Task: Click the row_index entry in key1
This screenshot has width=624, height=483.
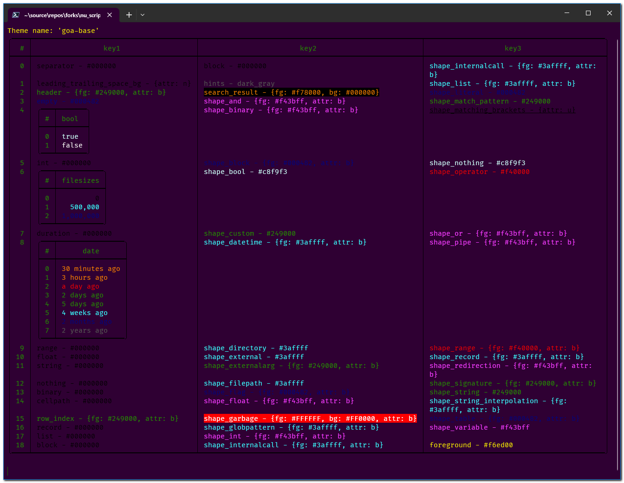Action: click(x=108, y=419)
